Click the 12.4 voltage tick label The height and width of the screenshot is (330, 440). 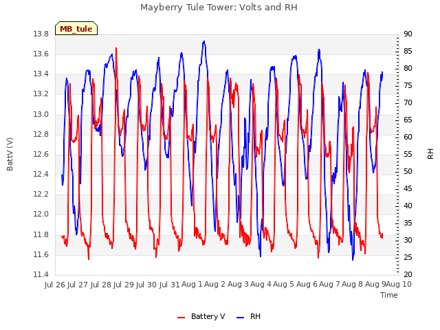[x=41, y=174]
